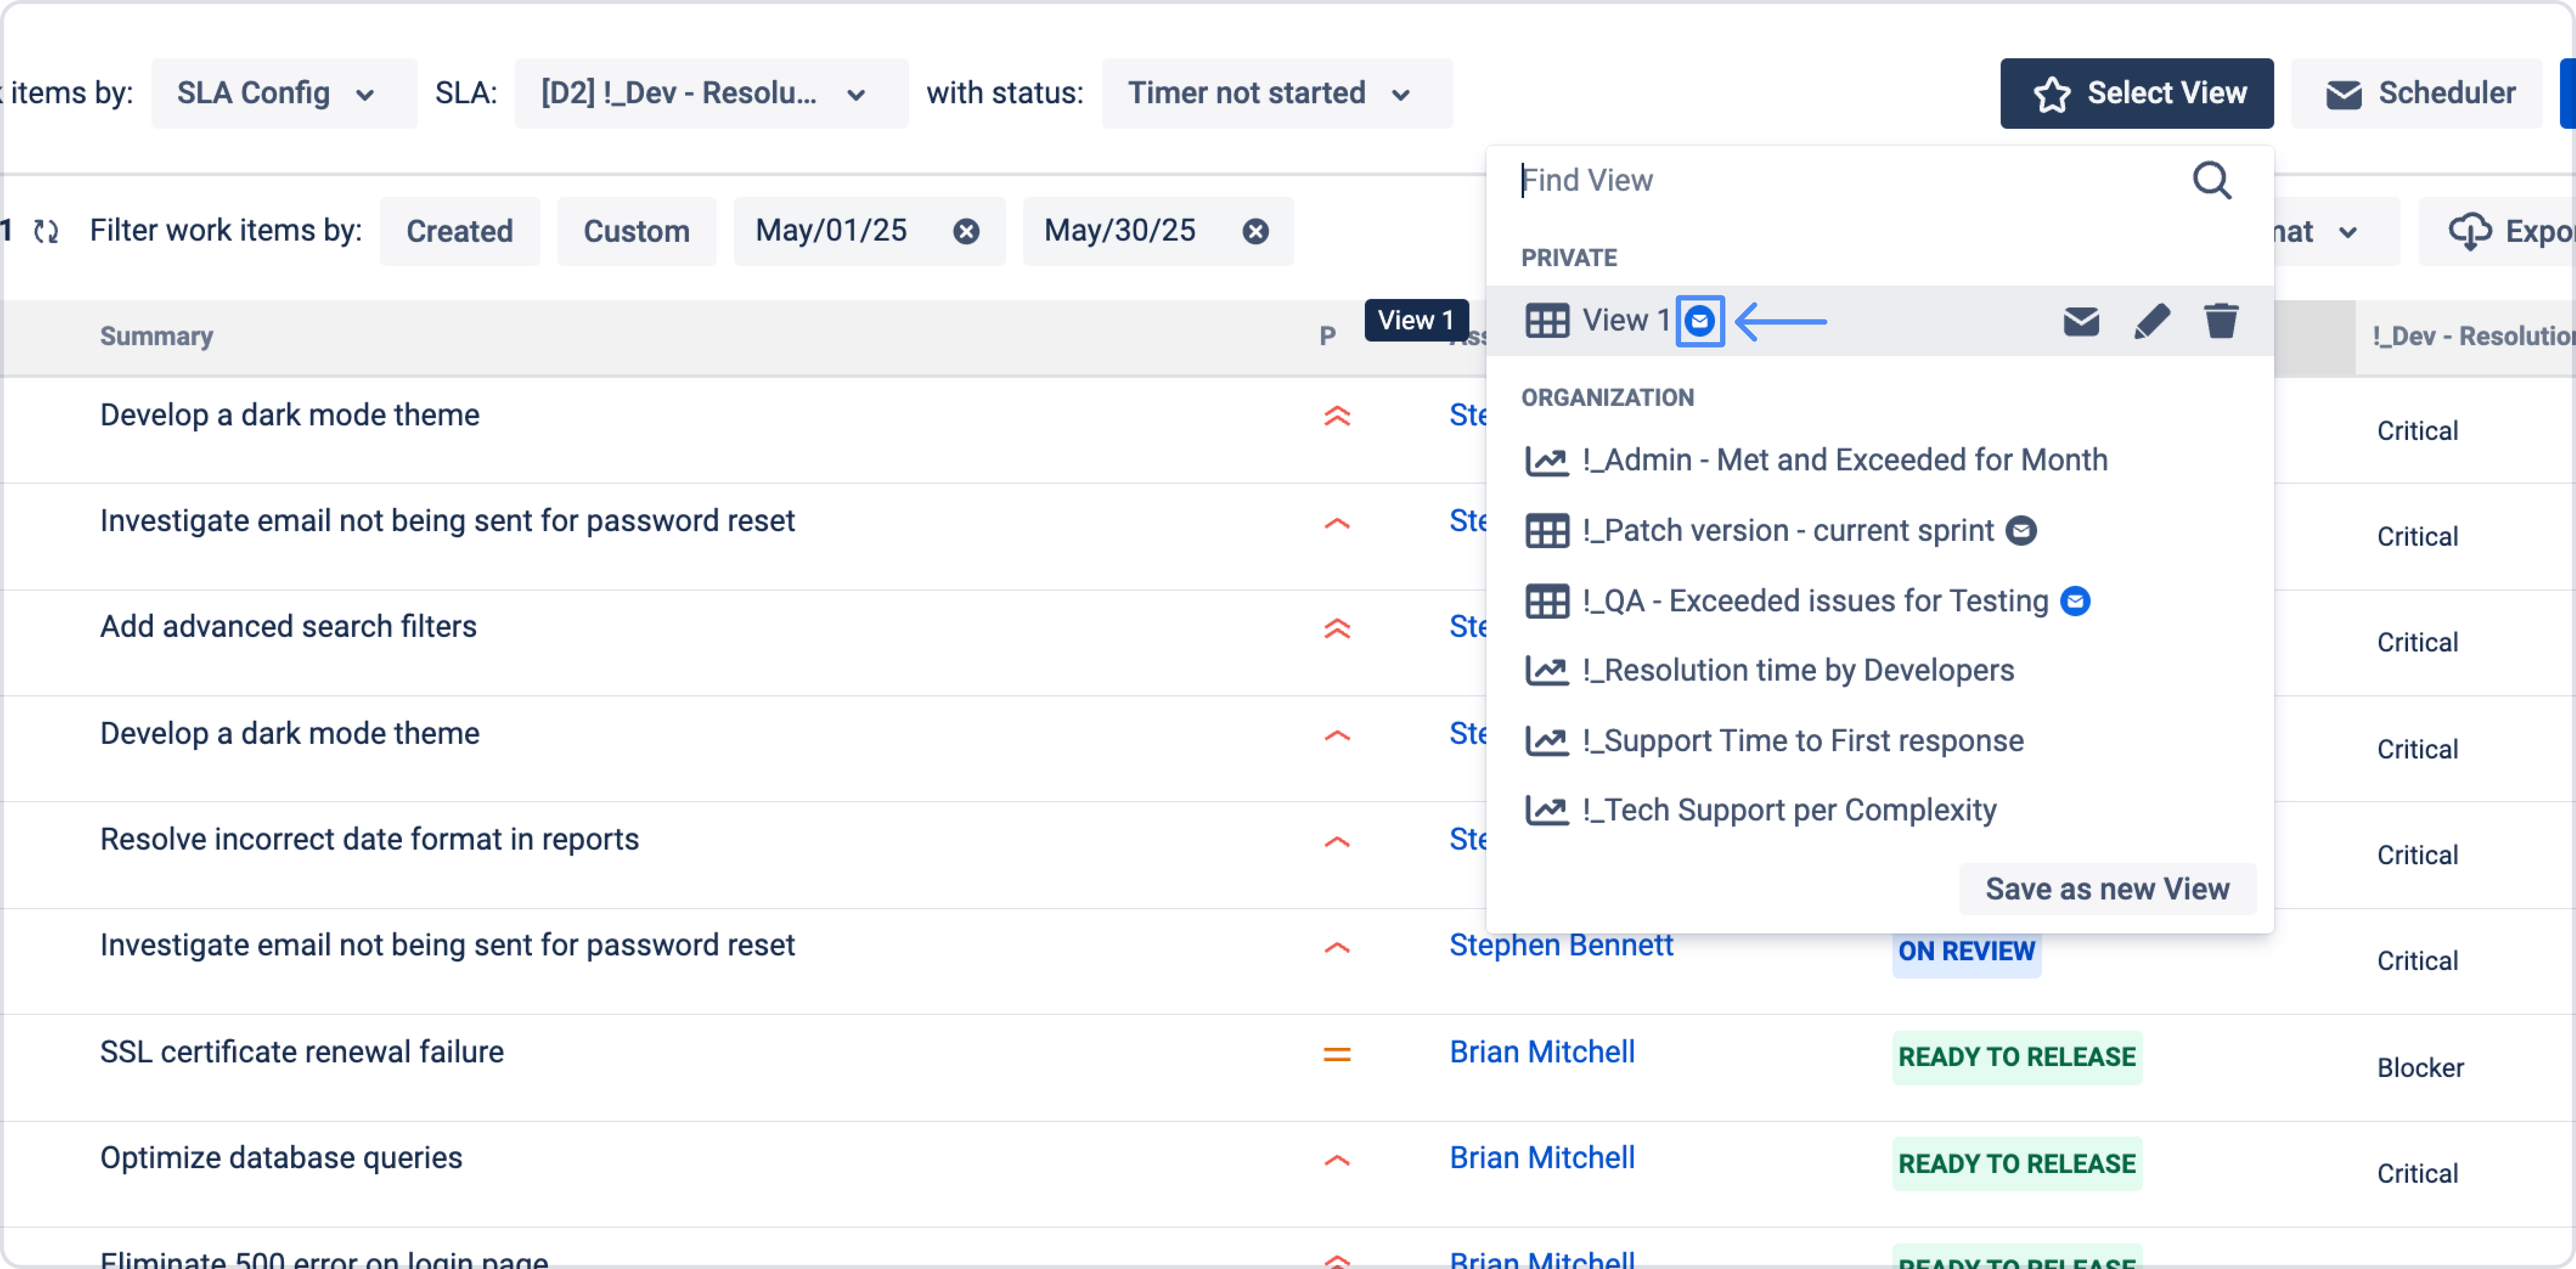2576x1269 pixels.
Task: Open the Timer not started status dropdown
Action: pos(1275,93)
